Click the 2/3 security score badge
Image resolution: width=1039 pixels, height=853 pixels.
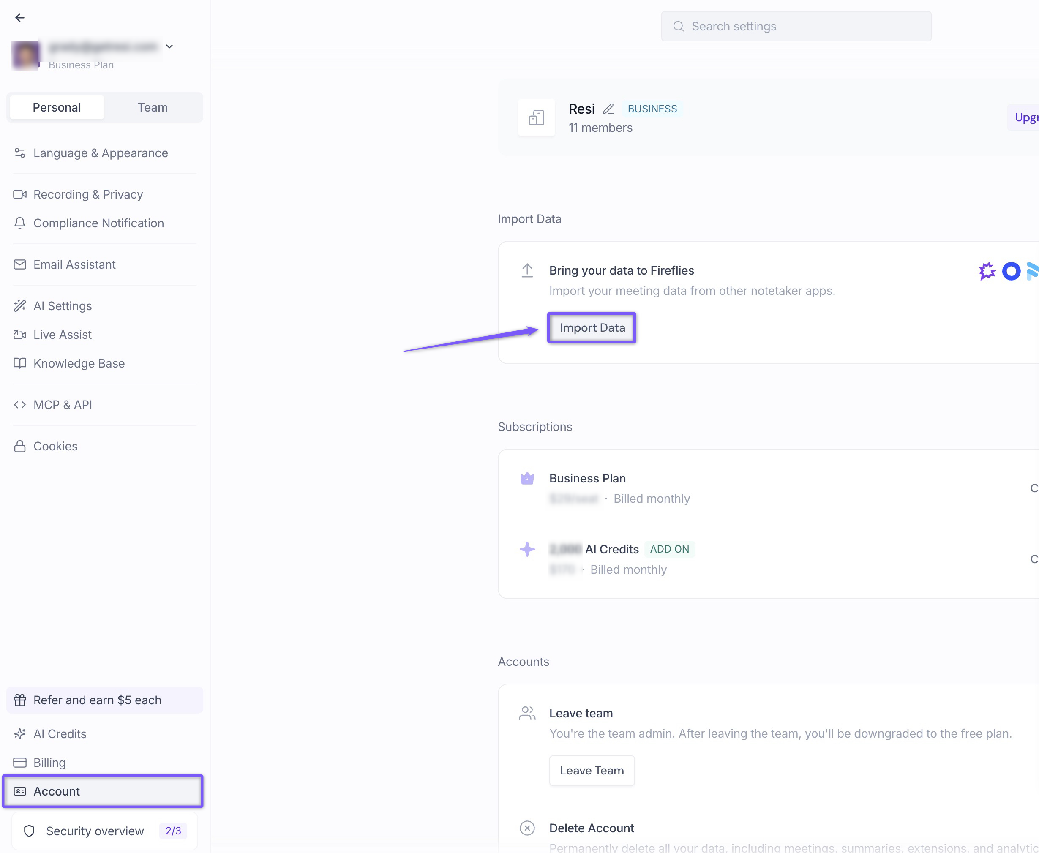click(x=173, y=831)
